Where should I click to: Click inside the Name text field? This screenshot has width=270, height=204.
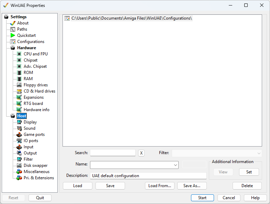(x=132, y=165)
